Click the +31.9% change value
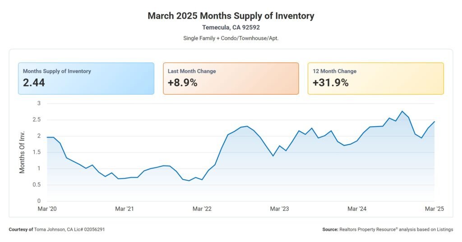 pos(330,83)
